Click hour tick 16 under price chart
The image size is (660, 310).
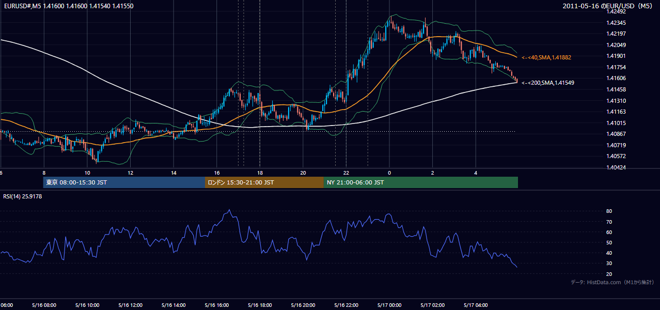[217, 173]
